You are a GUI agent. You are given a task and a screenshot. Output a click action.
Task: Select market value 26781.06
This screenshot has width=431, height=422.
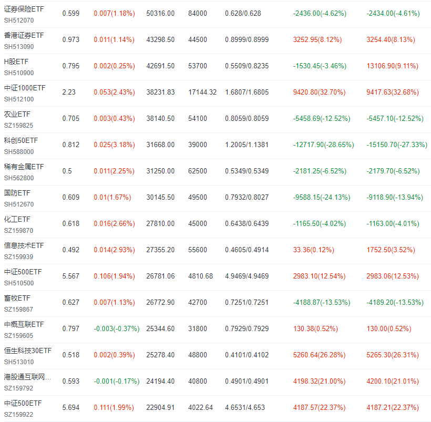click(160, 276)
